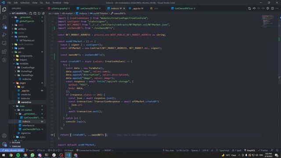Open the Edit menu
This screenshot has width=281, height=158.
tap(16, 3)
